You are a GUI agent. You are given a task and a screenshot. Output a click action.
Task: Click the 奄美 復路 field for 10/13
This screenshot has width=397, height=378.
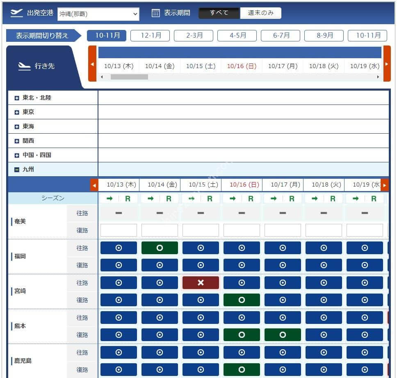[119, 230]
